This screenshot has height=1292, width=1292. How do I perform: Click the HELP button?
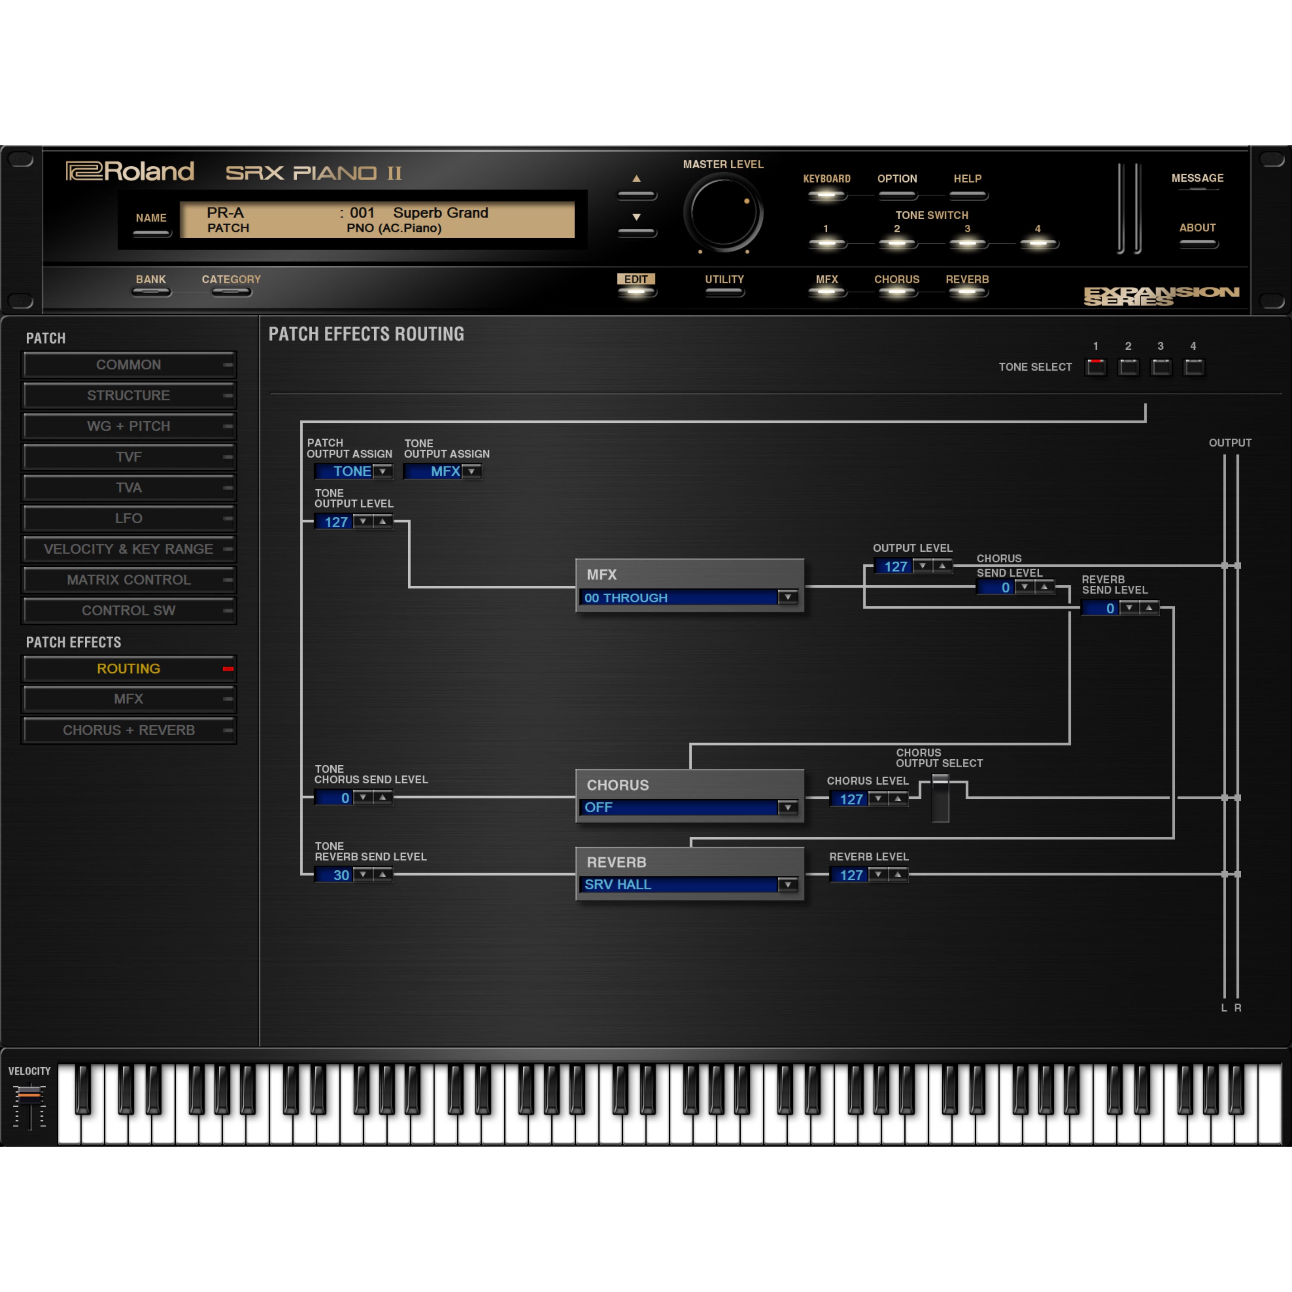coord(968,195)
